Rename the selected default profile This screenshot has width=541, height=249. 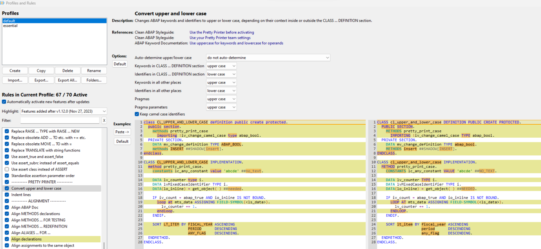(x=94, y=70)
